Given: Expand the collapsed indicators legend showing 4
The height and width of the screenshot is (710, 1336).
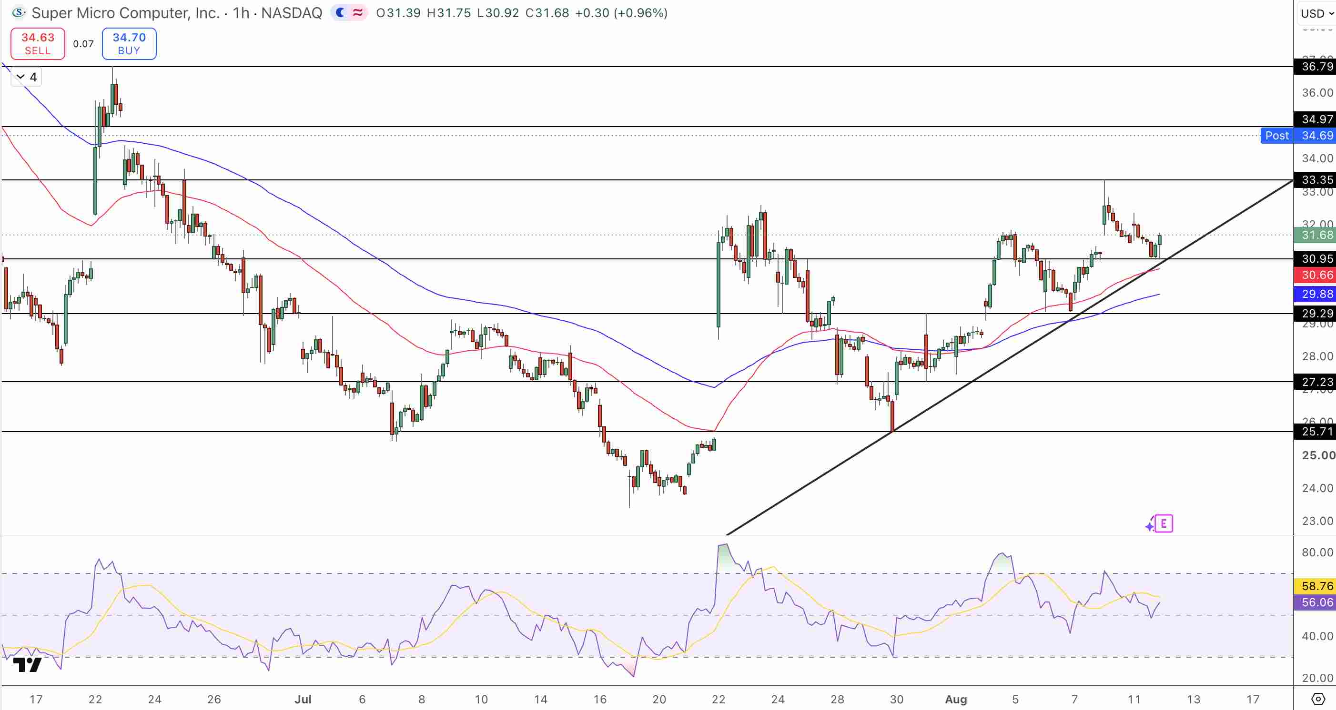Looking at the screenshot, I should click(x=26, y=77).
